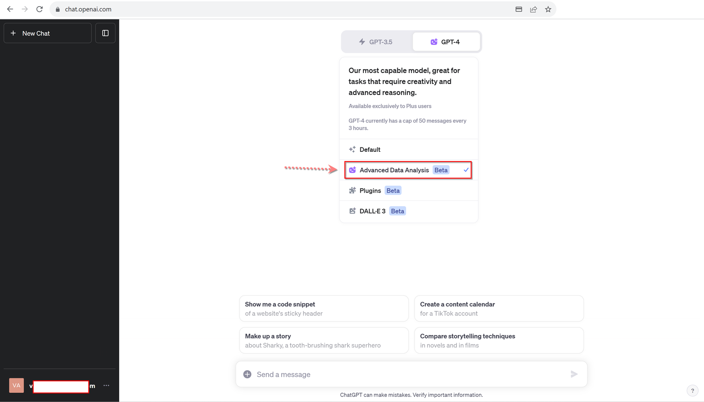Choose the 'Create a content calendar' suggestion
This screenshot has width=704, height=402.
point(499,309)
